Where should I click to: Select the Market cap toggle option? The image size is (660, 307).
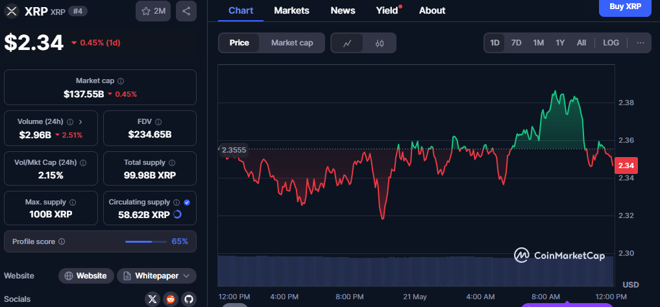292,43
